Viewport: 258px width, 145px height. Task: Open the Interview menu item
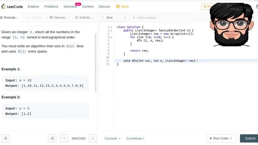pos(70,6)
